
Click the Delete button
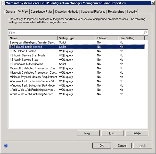[137, 133]
